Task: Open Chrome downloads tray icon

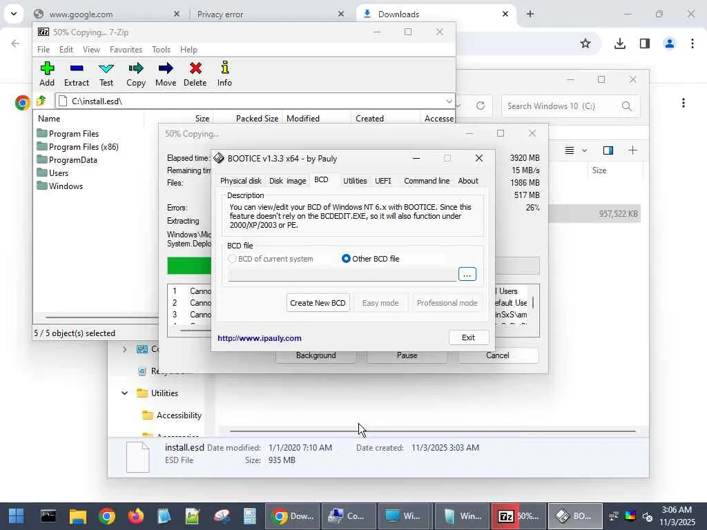Action: (620, 43)
